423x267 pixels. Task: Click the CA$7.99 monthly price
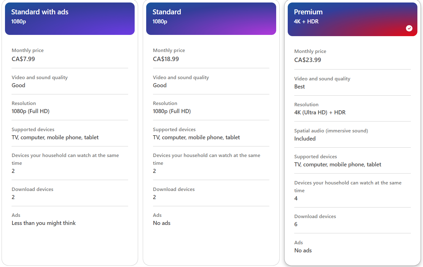point(23,59)
